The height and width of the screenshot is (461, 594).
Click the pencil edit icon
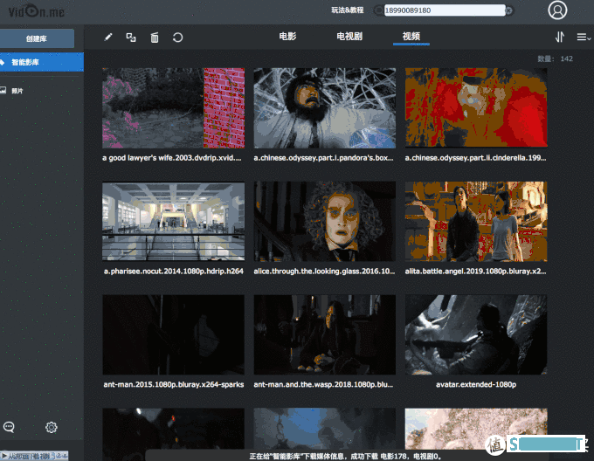[x=108, y=37]
